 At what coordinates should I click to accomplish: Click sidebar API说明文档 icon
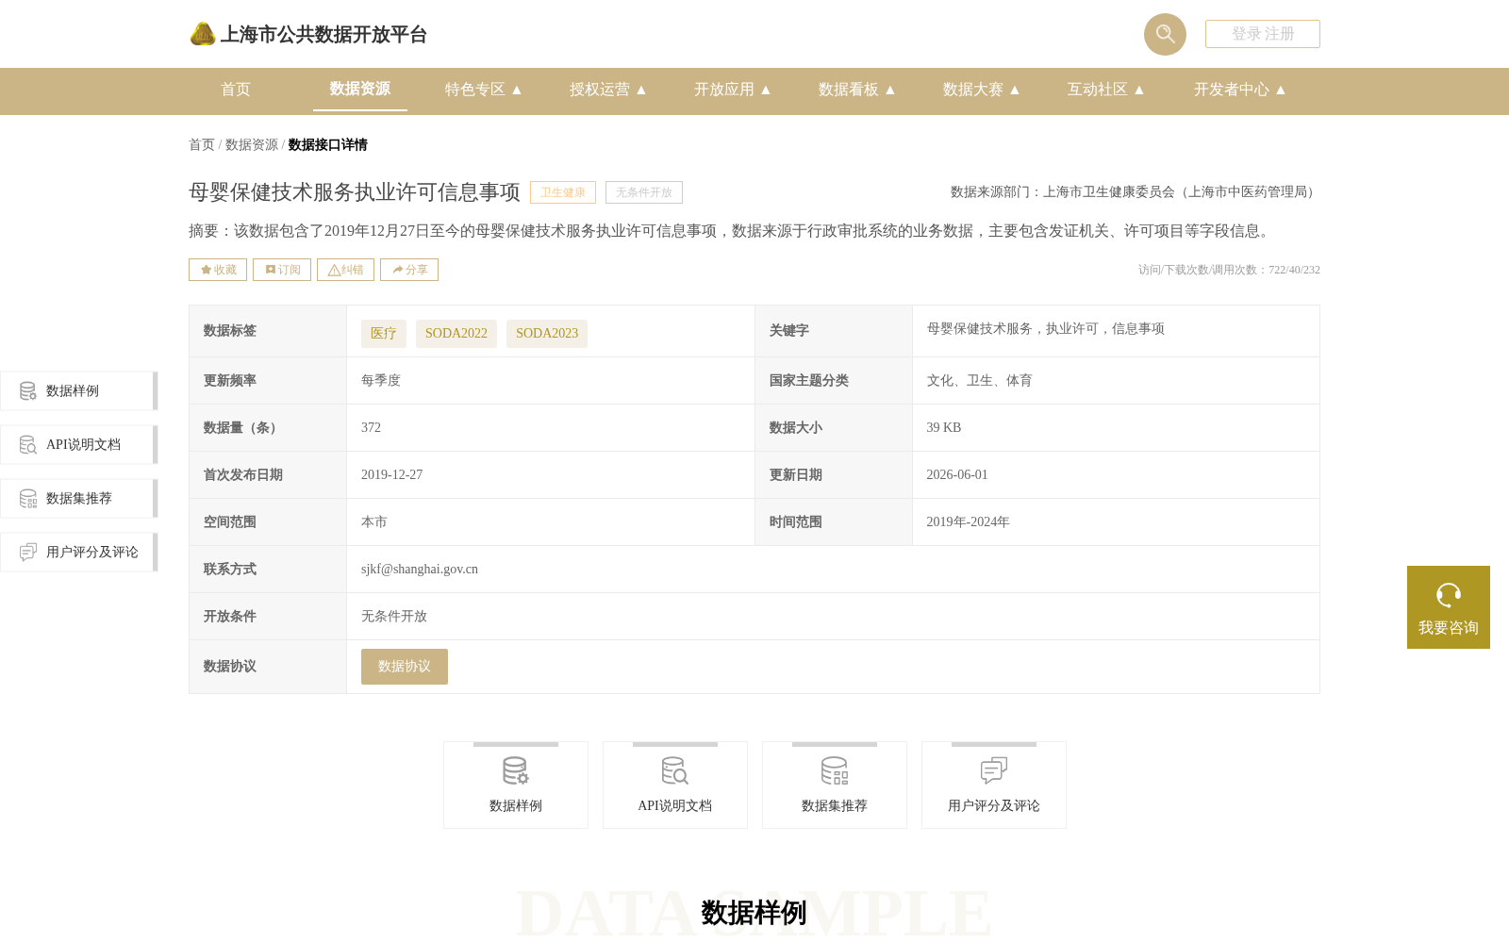28,444
